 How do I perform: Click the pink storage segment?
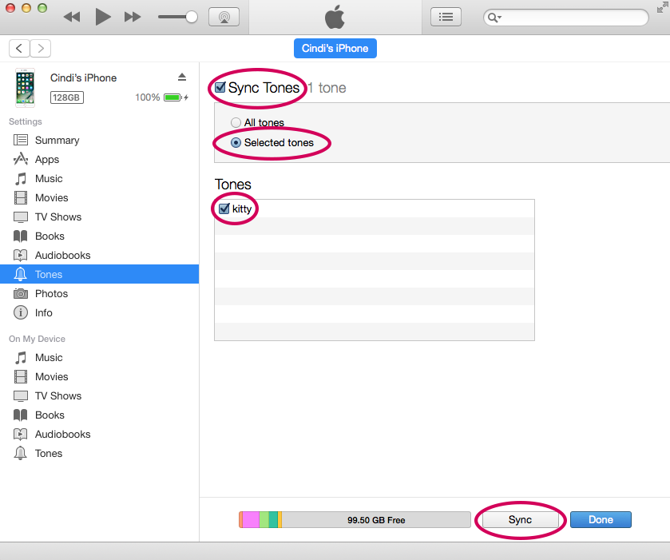click(x=251, y=520)
